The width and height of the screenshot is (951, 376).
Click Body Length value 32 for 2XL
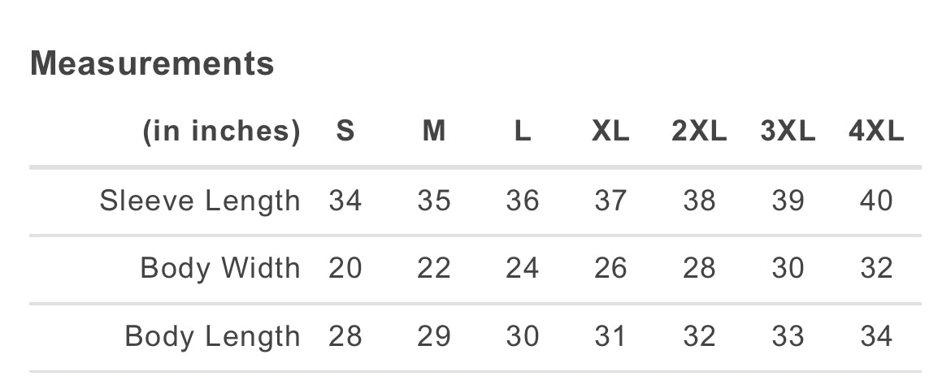tap(699, 336)
